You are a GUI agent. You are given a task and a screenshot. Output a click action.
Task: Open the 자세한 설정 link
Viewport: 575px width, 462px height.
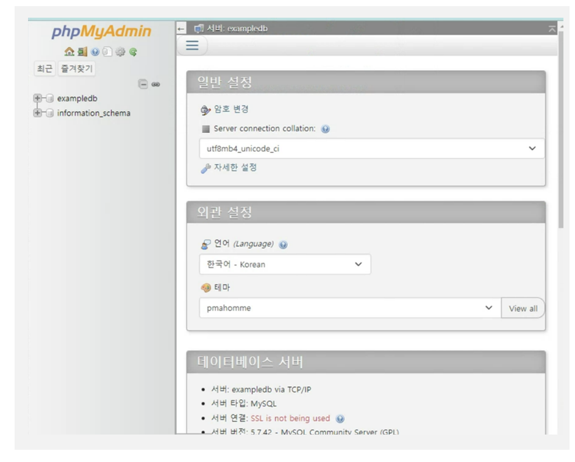point(235,168)
